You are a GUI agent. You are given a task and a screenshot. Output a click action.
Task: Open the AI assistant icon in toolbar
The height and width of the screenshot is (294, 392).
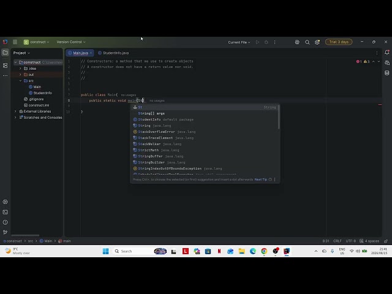point(297,42)
